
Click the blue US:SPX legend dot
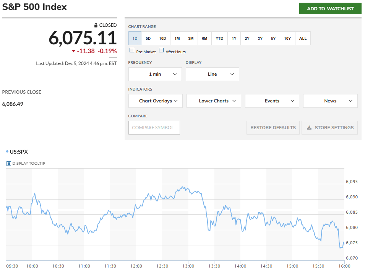7,152
